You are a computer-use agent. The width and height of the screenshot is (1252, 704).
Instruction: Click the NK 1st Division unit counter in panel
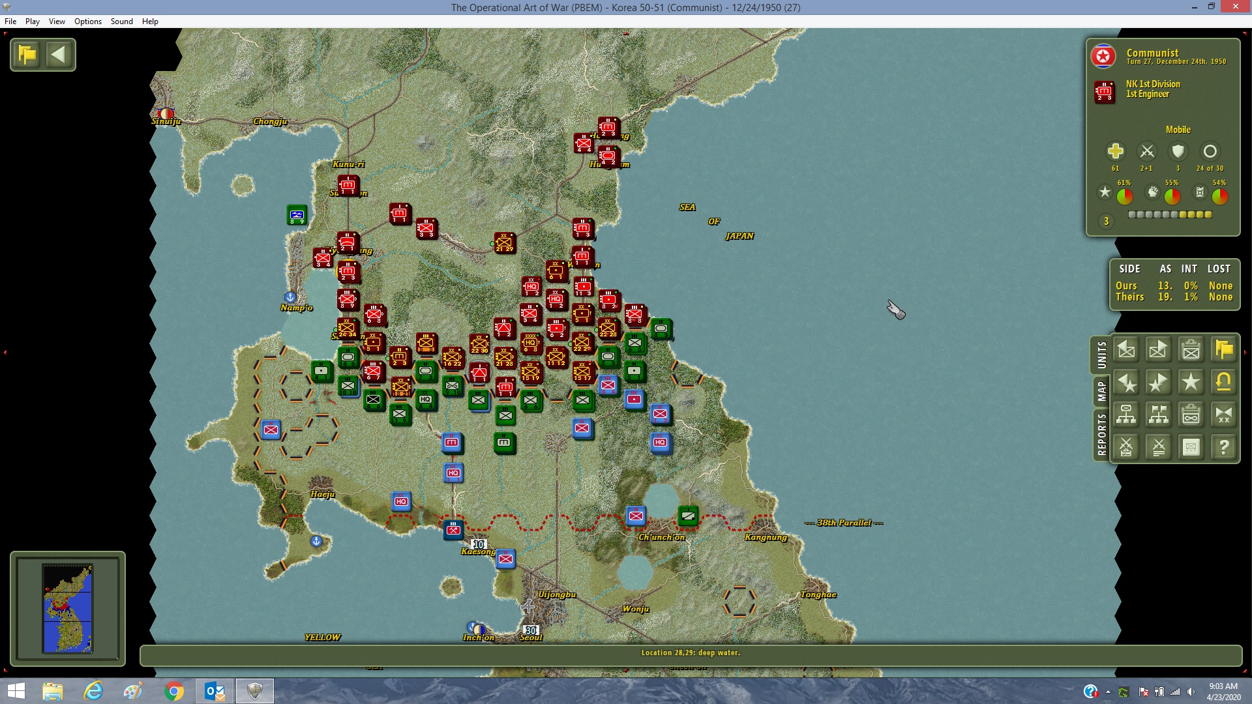(x=1105, y=92)
